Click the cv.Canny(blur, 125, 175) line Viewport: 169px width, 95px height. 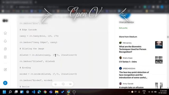pos(39,36)
